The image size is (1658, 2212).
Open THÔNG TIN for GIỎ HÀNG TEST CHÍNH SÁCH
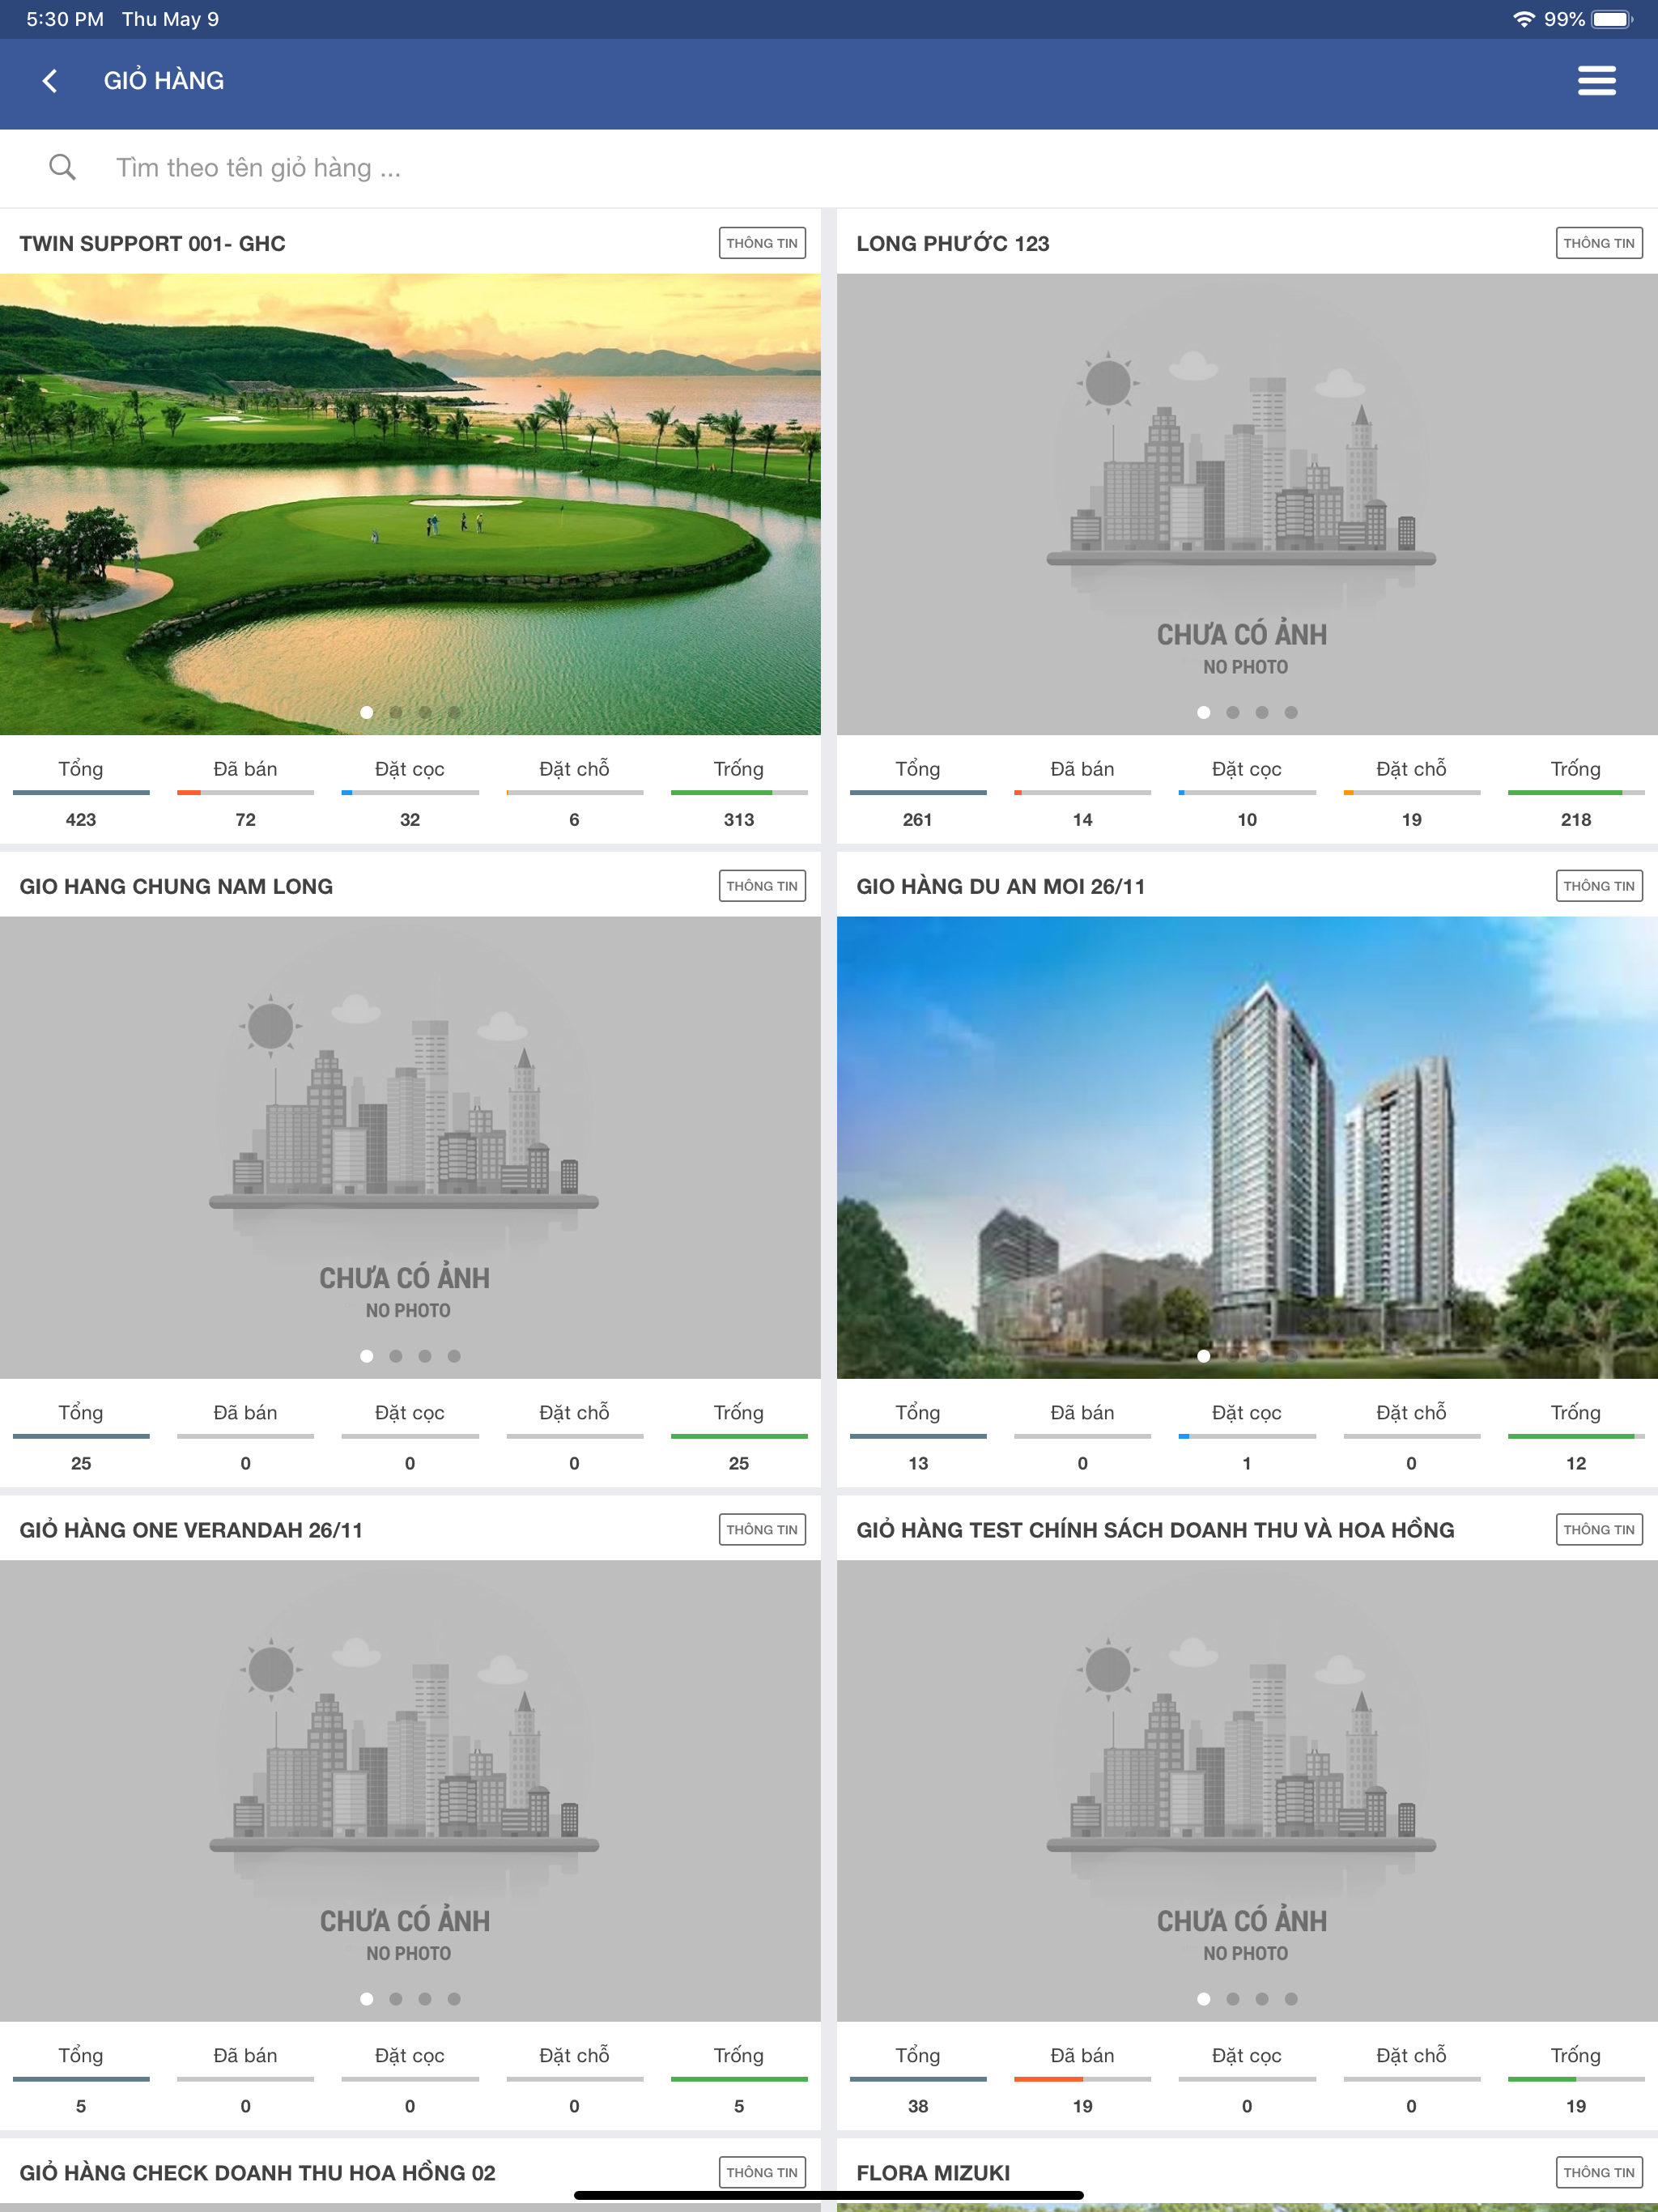tap(1599, 1529)
